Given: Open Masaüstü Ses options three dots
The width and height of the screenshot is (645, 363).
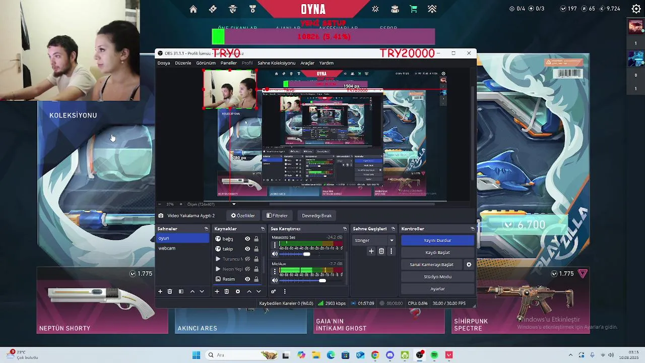Looking at the screenshot, I should point(275,245).
